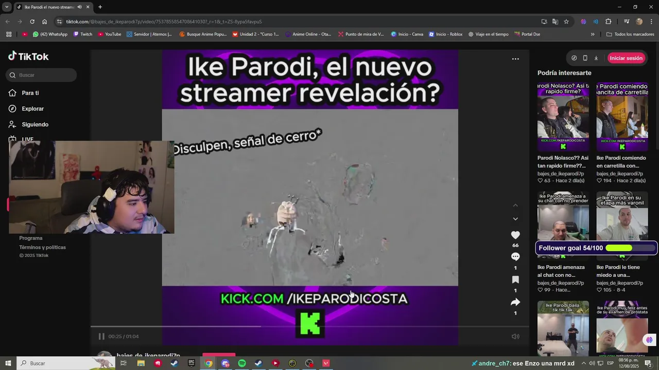Mute tab via speaker icon on tab
This screenshot has height=370, width=659.
(79, 7)
